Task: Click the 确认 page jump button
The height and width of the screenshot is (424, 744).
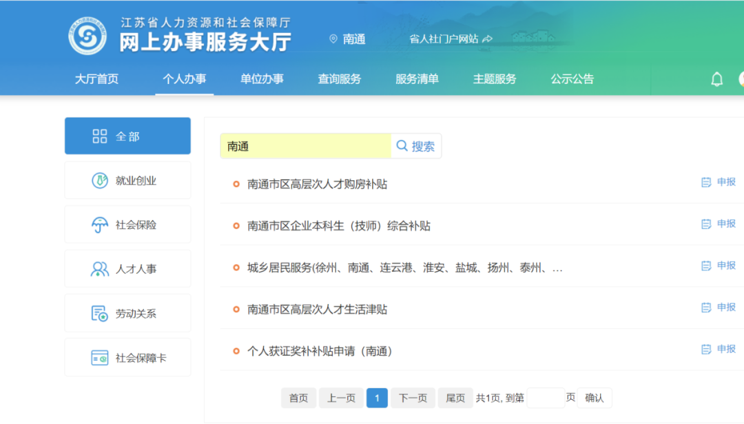Action: click(x=593, y=398)
